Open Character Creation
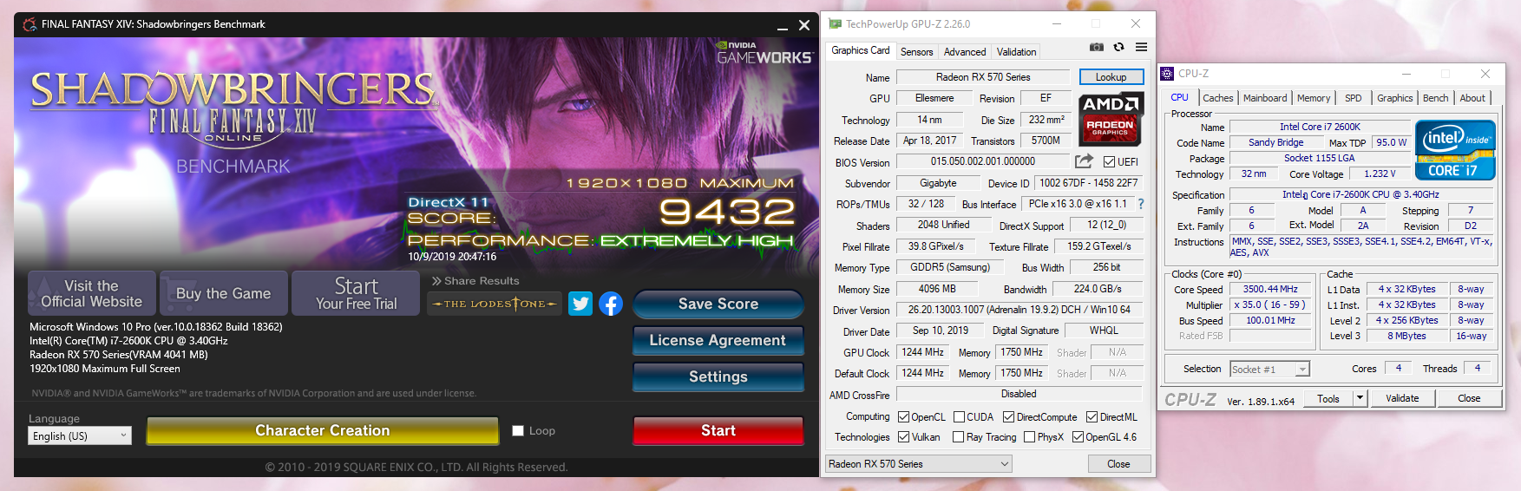 (x=323, y=430)
